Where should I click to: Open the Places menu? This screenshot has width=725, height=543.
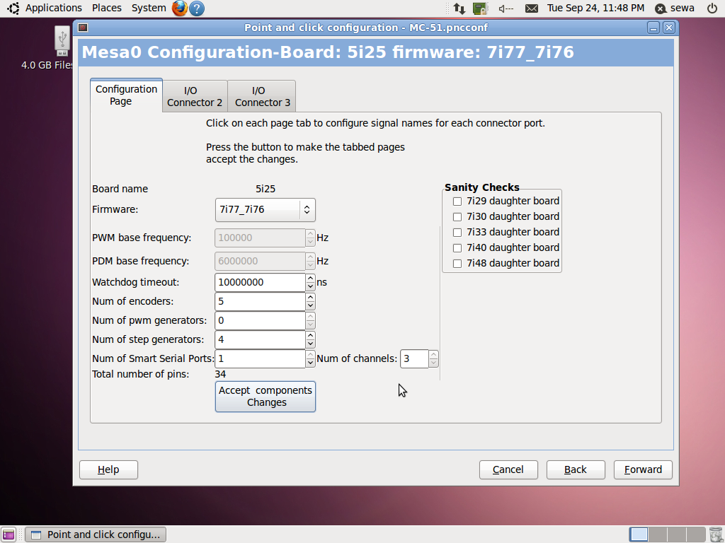(x=106, y=8)
